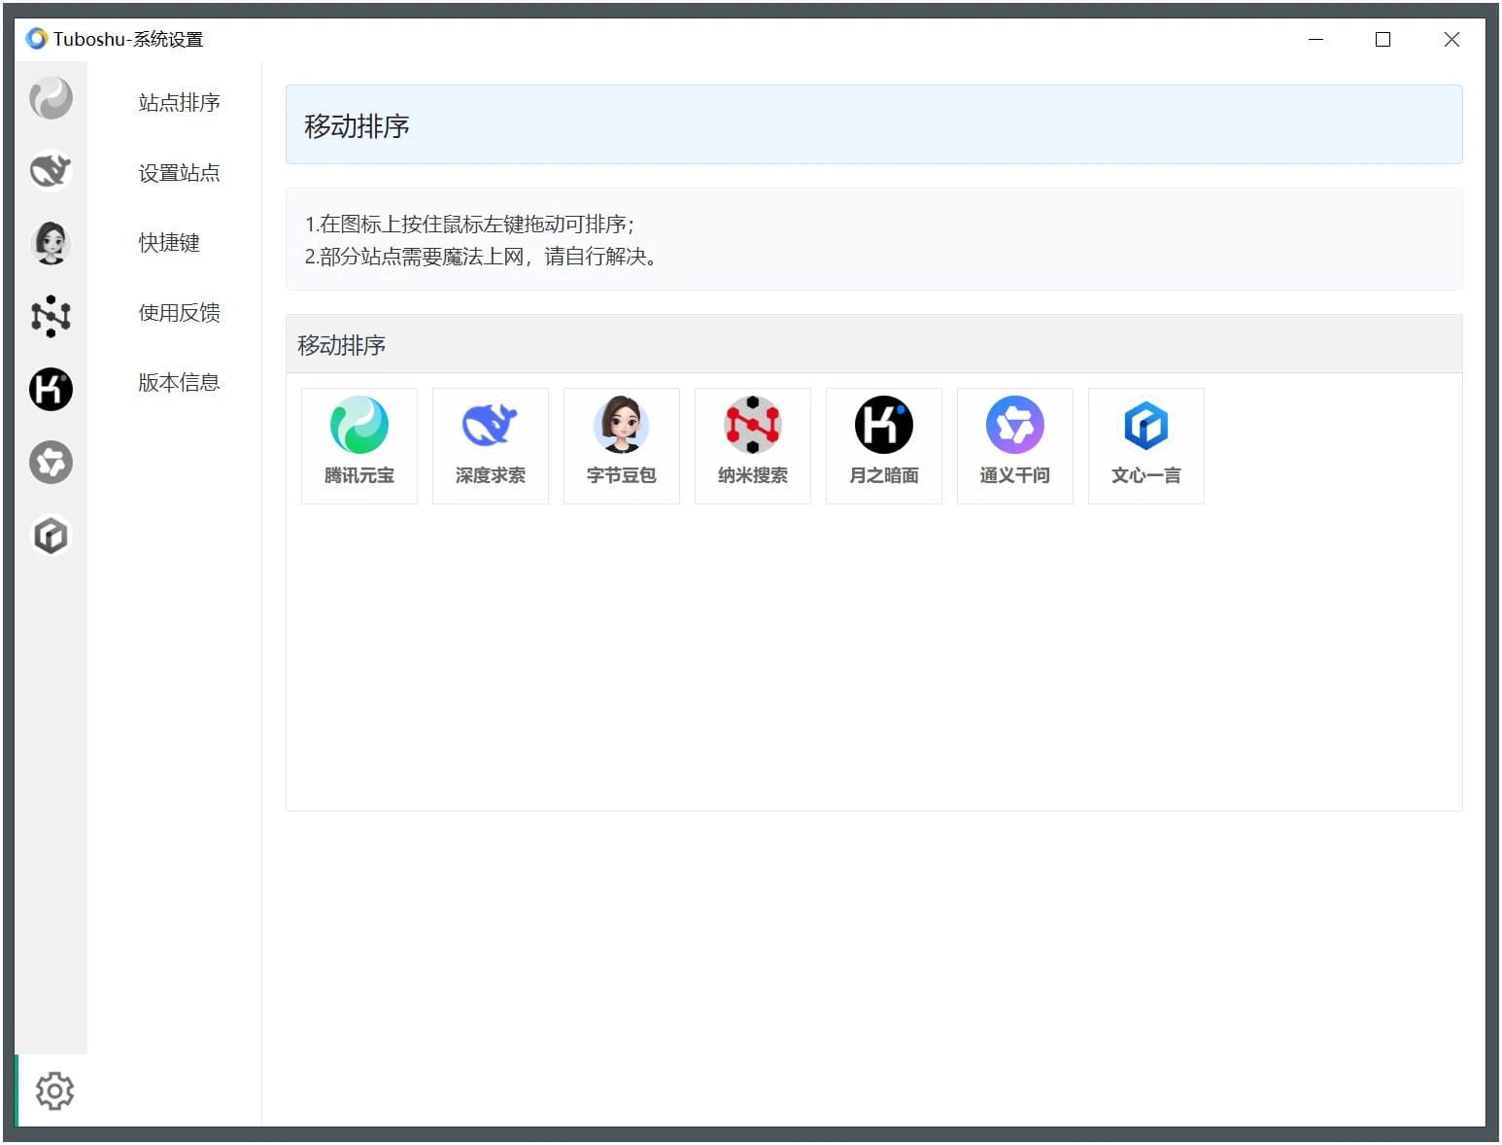This screenshot has height=1145, width=1502.
Task: Open the 使用反馈 feedback page
Action: 179,312
